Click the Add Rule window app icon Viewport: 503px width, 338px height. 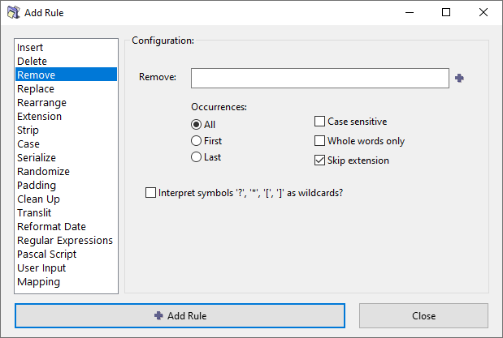[x=13, y=13]
